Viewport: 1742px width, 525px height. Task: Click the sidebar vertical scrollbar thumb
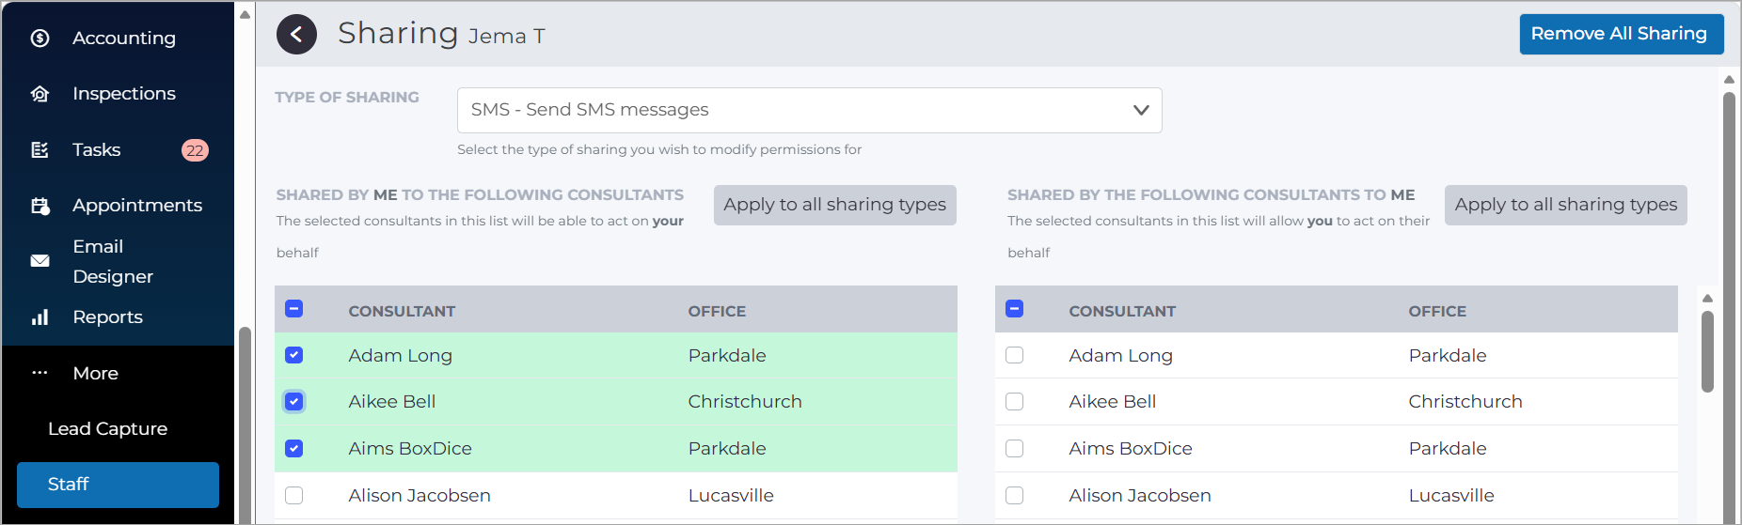245,425
